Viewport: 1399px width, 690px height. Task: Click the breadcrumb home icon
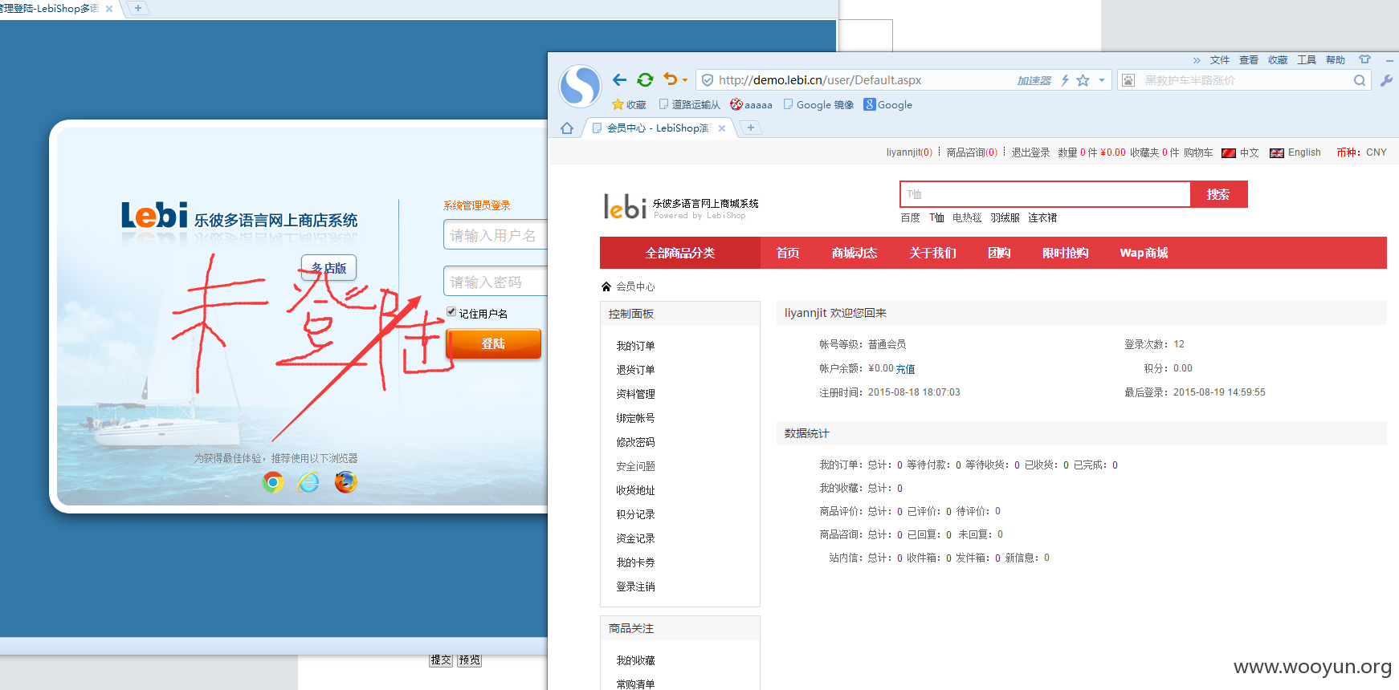coord(606,286)
